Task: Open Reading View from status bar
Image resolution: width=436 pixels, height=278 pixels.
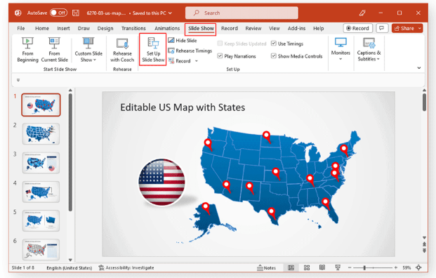Action: (x=322, y=267)
